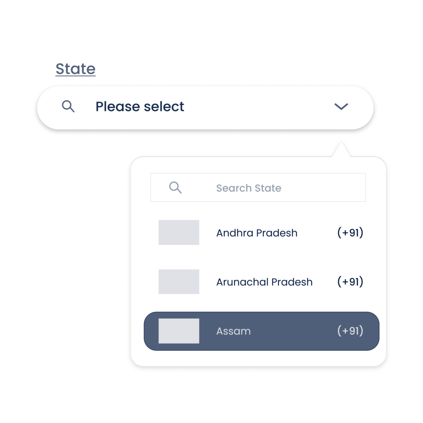Click the State label link
This screenshot has width=423, height=423.
coord(76,69)
